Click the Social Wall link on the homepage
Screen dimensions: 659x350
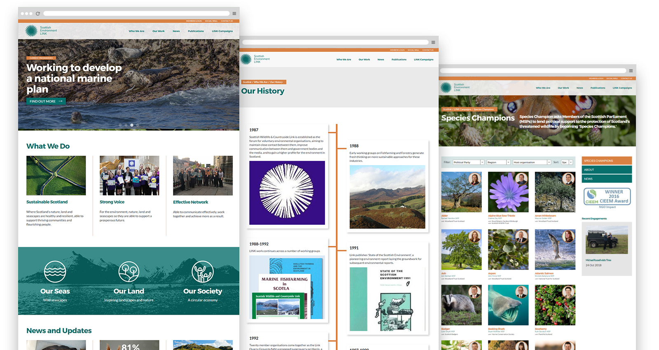pos(211,21)
